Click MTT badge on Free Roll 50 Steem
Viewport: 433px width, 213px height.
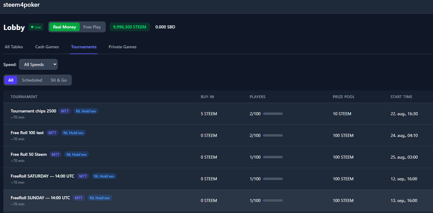[x=56, y=154]
